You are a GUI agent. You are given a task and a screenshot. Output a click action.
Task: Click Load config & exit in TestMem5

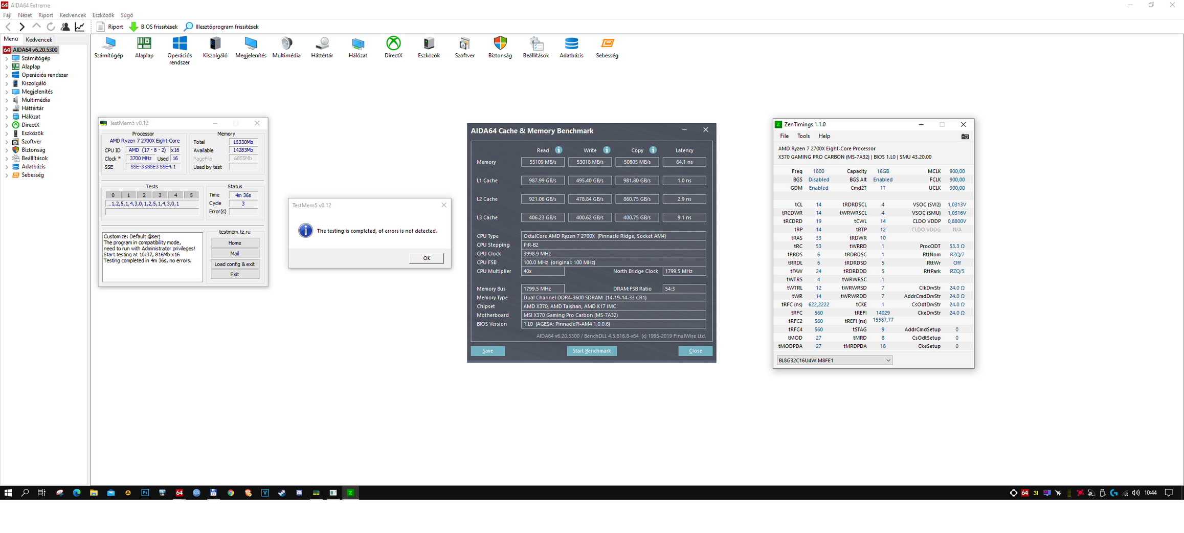point(235,264)
